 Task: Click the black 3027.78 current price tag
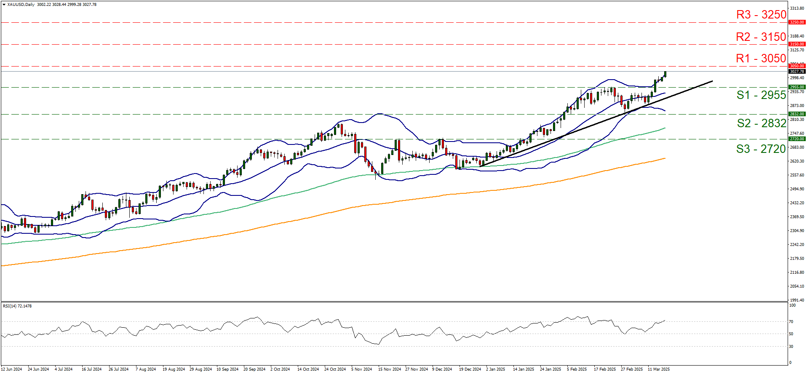(x=796, y=72)
